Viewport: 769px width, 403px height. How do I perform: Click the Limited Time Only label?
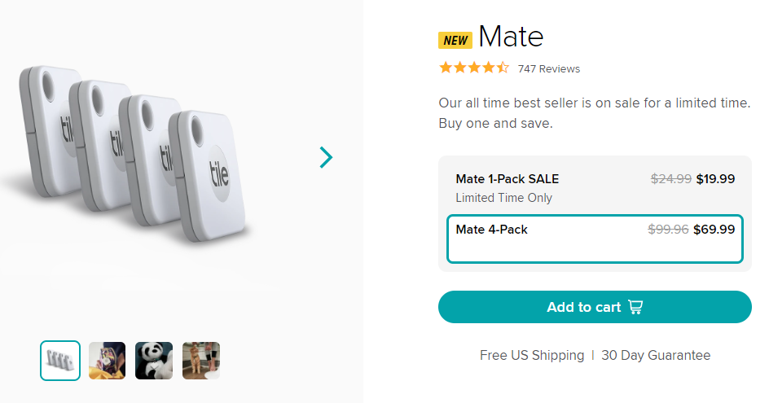pos(503,198)
